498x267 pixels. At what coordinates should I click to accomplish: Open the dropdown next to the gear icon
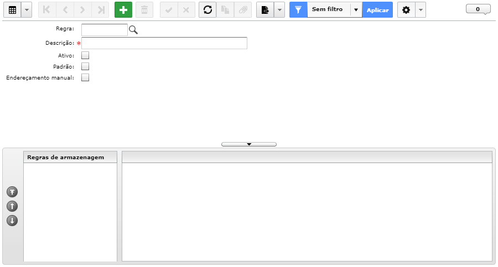click(x=421, y=10)
